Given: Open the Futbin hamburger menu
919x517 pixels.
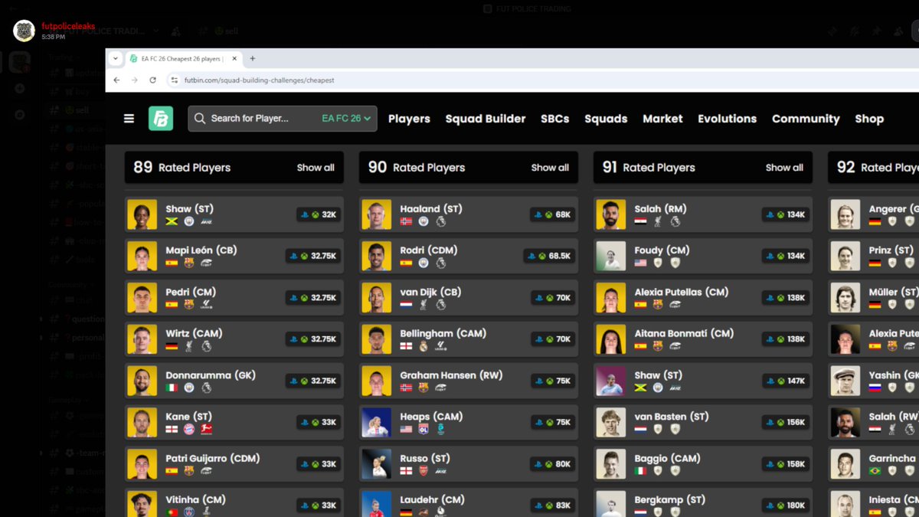Looking at the screenshot, I should click(x=129, y=119).
